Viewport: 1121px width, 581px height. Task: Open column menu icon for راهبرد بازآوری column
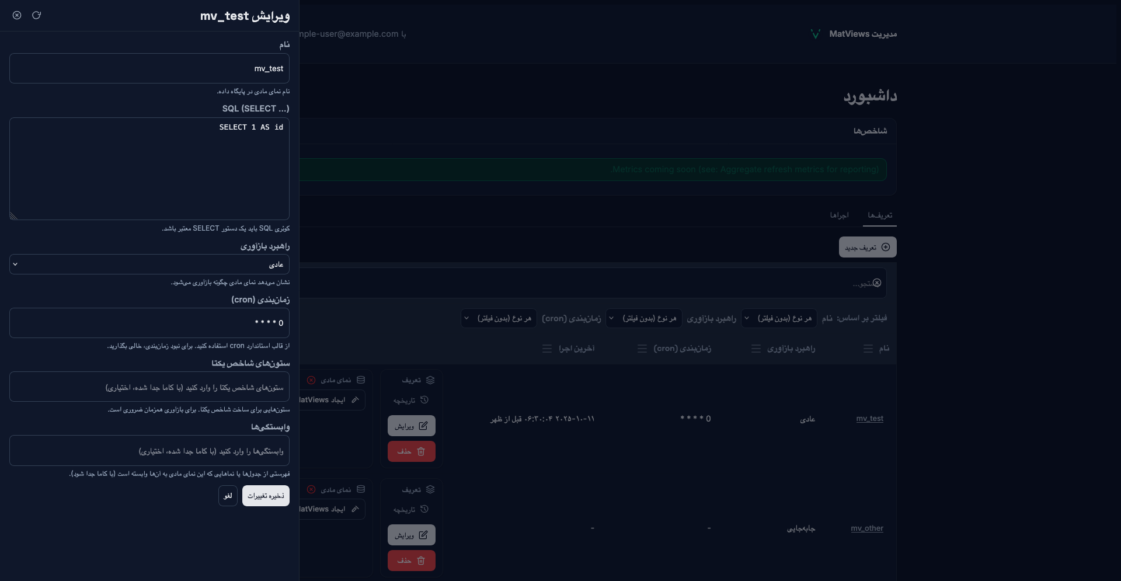(x=756, y=349)
